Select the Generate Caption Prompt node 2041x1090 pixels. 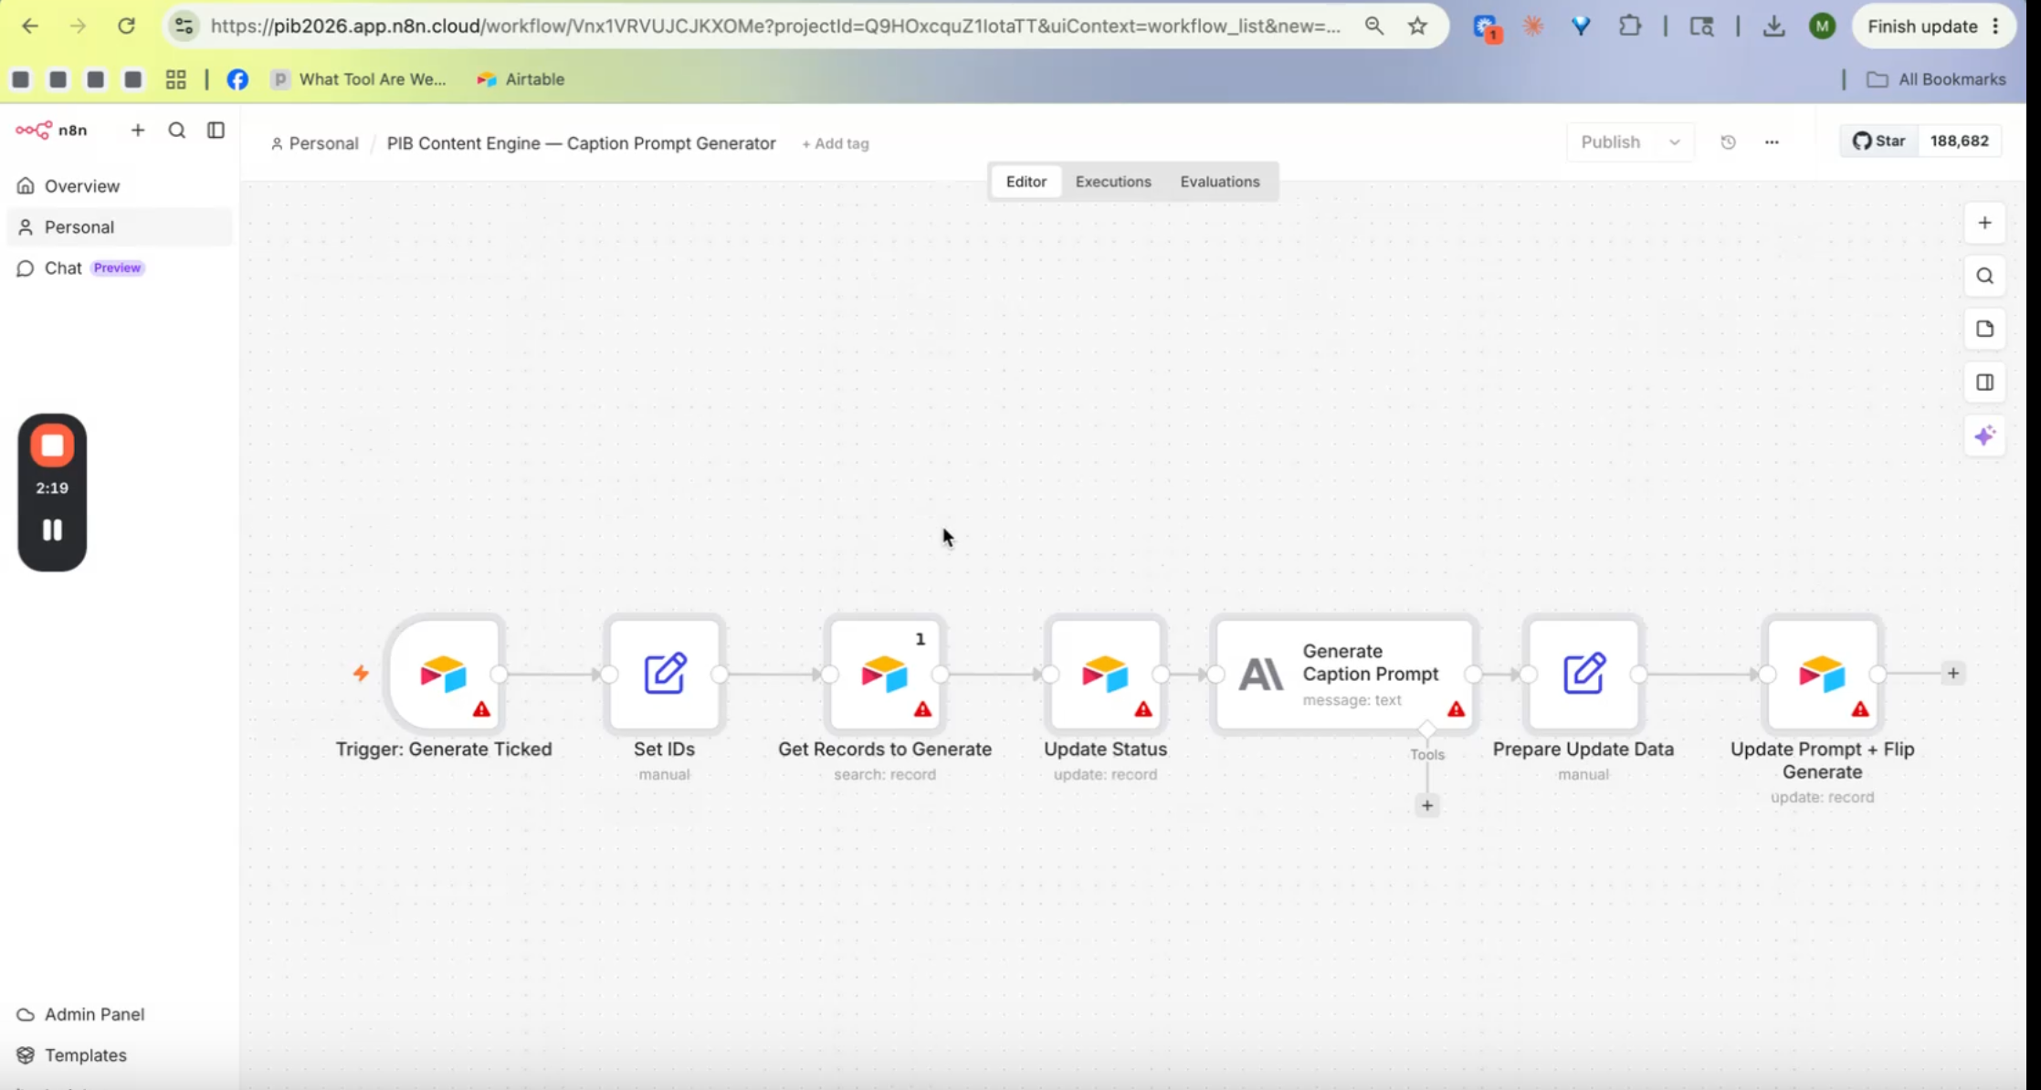click(1344, 675)
